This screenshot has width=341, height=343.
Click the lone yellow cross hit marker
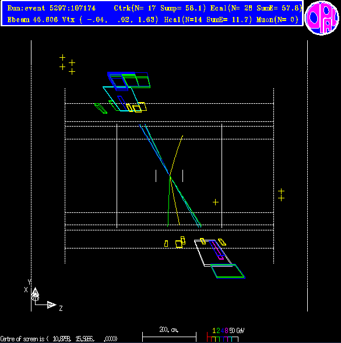click(216, 202)
